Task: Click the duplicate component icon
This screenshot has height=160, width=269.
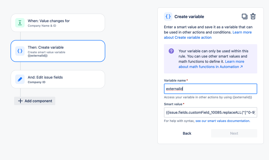Action: [x=244, y=17]
